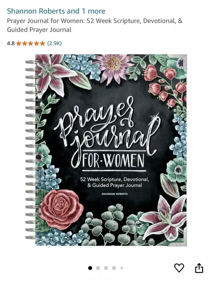The height and width of the screenshot is (282, 212).
Task: Click 'Shannon Roberts' name on the book cover
Action: pos(115,194)
